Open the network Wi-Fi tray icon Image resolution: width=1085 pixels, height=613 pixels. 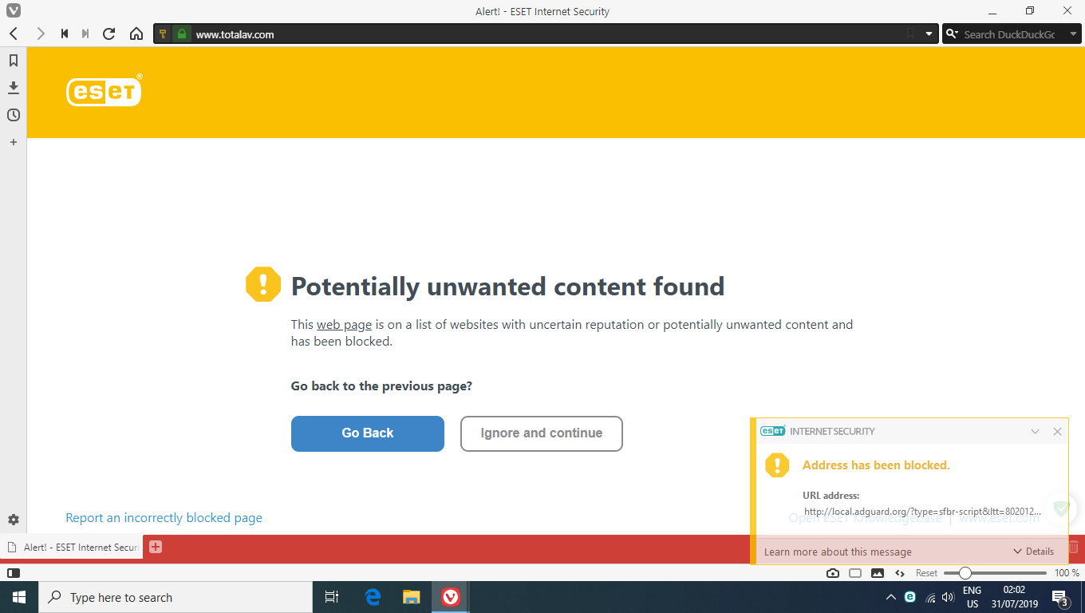pyautogui.click(x=930, y=597)
